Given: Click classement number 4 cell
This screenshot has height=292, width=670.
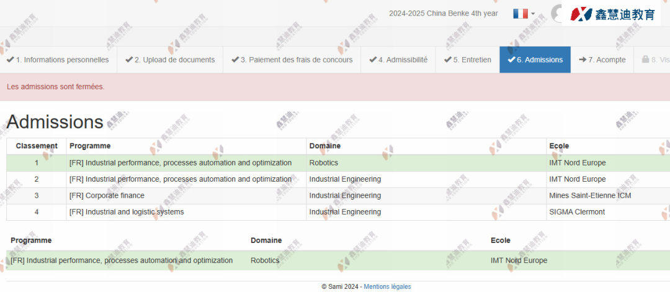Looking at the screenshot, I should coord(37,212).
